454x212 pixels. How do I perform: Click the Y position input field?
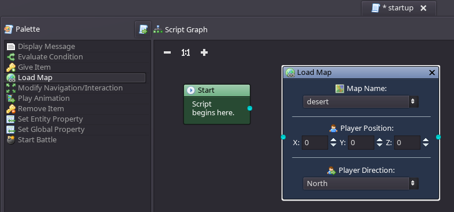point(361,143)
